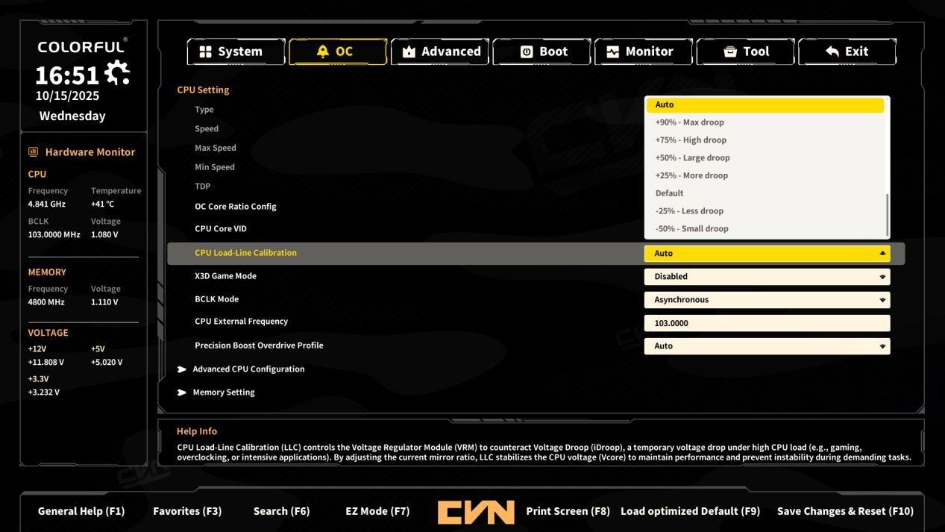Go to the Boot tab

[x=542, y=51]
